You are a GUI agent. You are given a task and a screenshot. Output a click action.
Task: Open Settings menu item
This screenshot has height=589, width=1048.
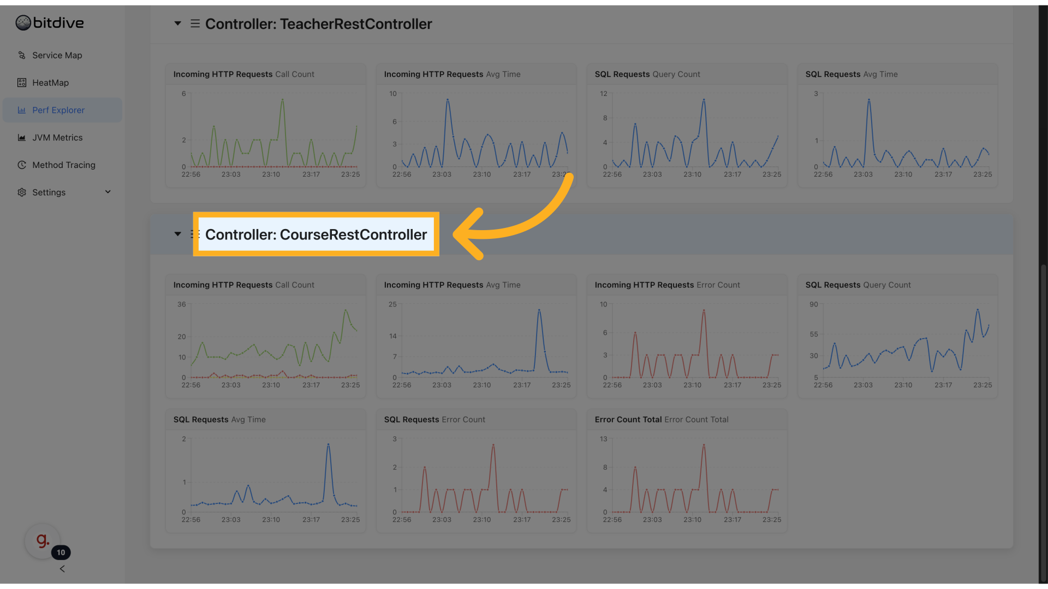(62, 192)
